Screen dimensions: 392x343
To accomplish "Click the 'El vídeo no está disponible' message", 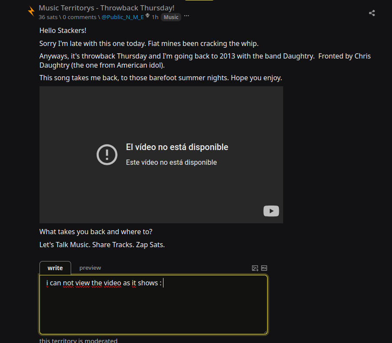I will [x=177, y=147].
